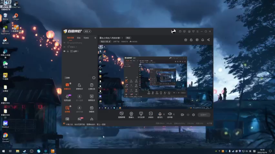Screen dimensions: 275x154
Task: Click the FPS:60 status entry
Action: point(169,123)
